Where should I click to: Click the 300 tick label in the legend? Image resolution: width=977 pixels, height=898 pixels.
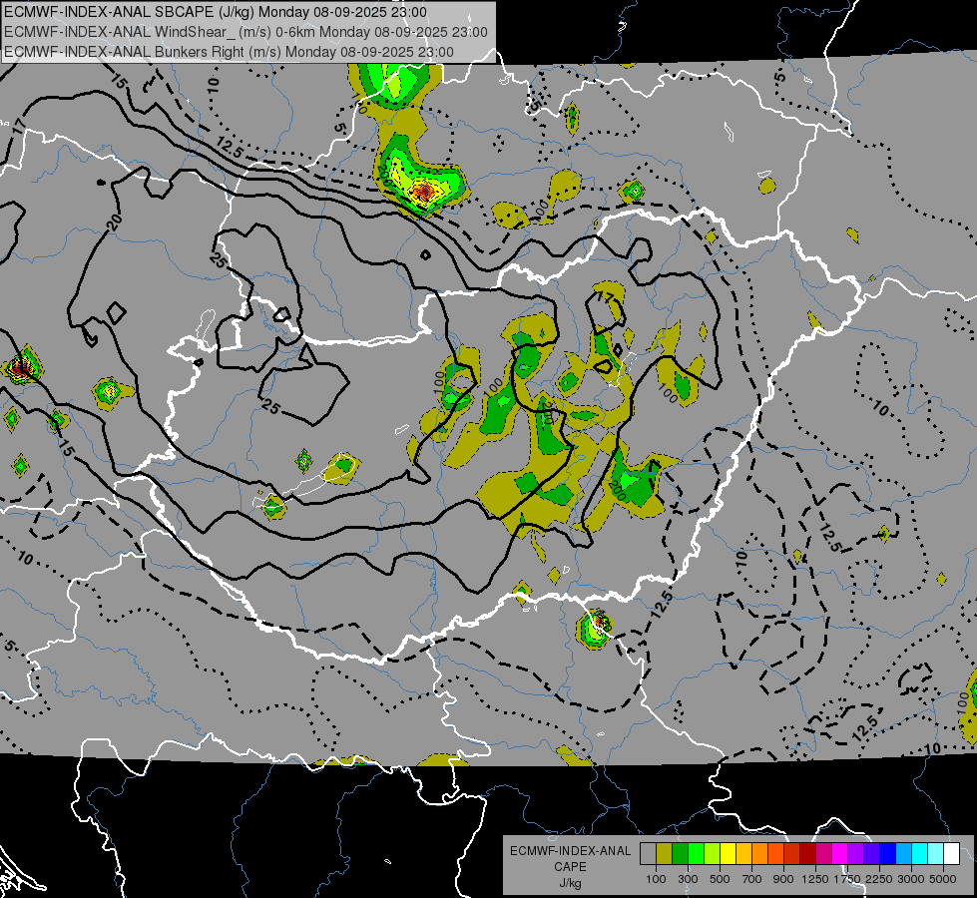tap(688, 879)
